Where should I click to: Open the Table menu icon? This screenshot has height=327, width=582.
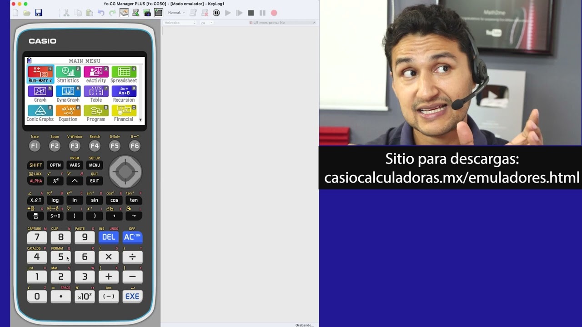96,94
